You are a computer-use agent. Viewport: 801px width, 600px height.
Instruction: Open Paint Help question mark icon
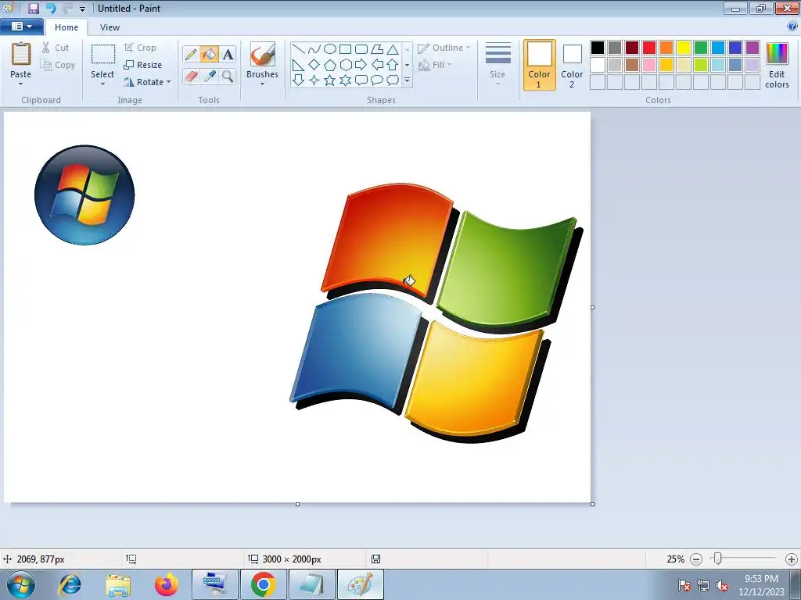coord(792,26)
